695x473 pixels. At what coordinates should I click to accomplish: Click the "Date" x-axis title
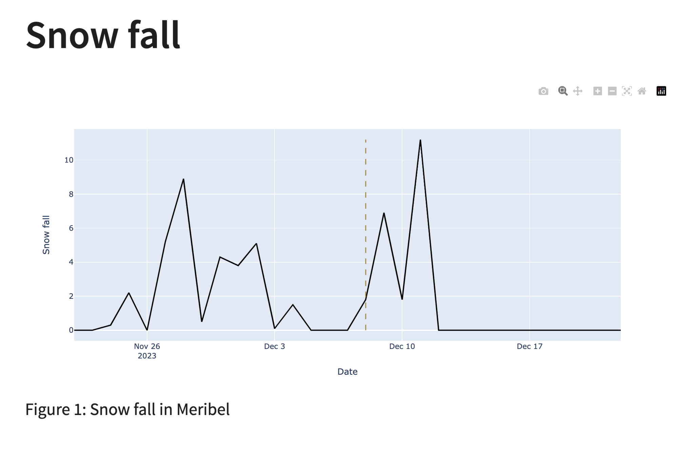(347, 372)
